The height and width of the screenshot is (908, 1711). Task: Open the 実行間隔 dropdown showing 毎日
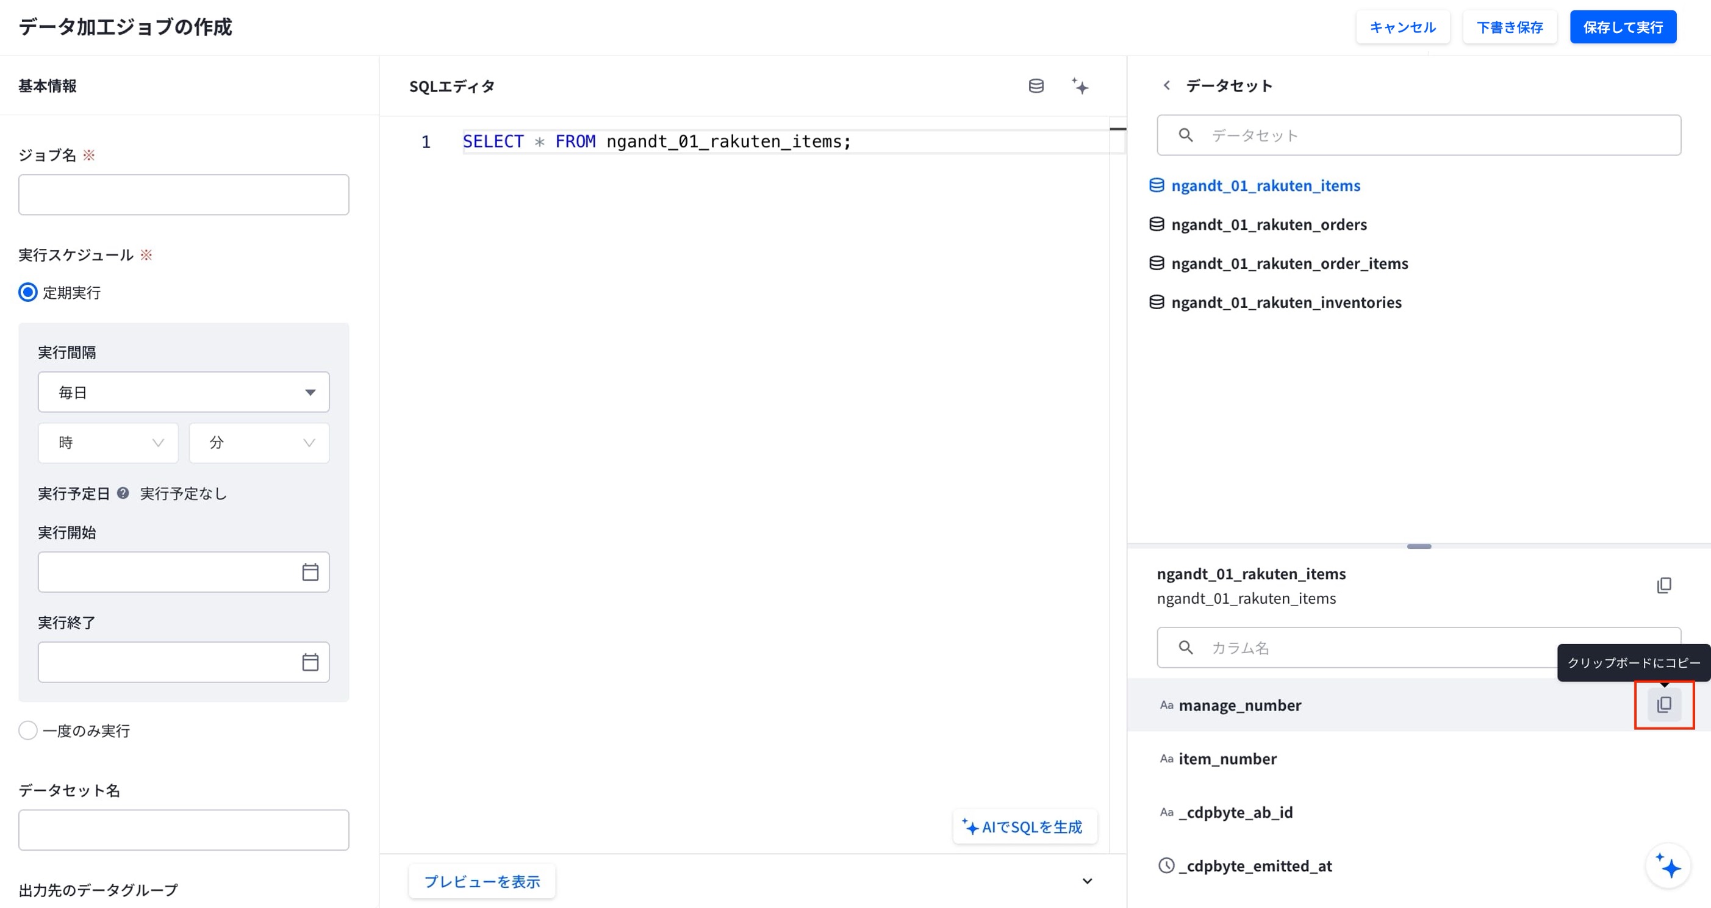pyautogui.click(x=184, y=392)
